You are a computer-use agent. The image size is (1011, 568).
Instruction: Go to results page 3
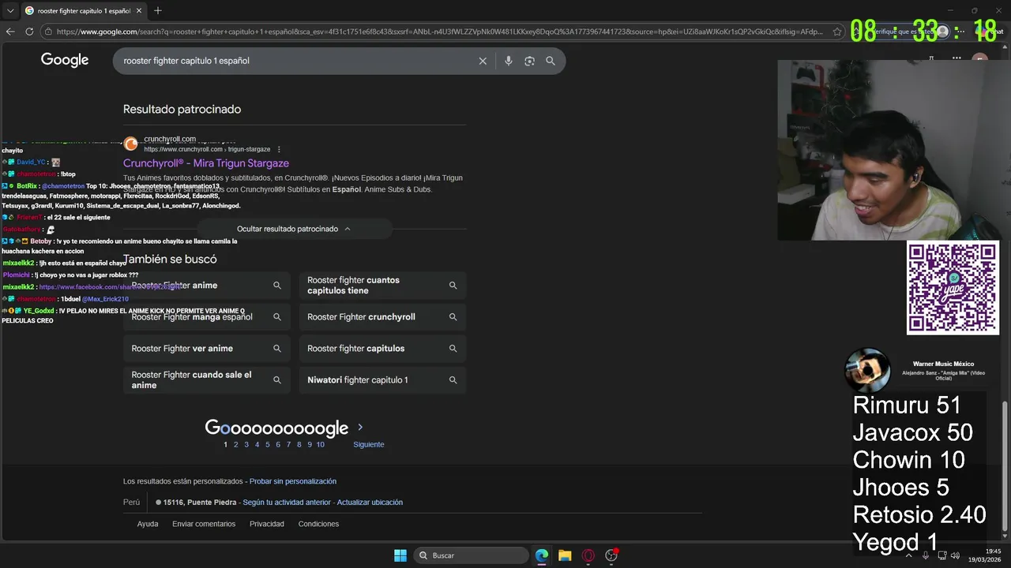pyautogui.click(x=246, y=445)
